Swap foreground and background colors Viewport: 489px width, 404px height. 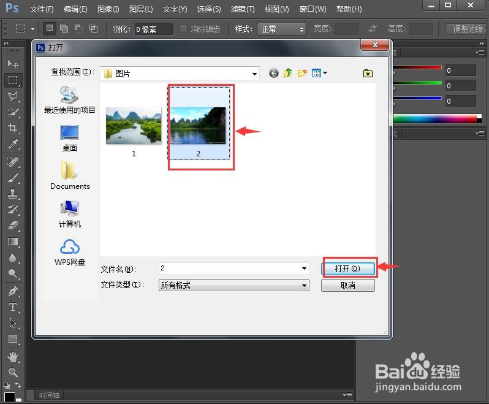click(x=18, y=385)
